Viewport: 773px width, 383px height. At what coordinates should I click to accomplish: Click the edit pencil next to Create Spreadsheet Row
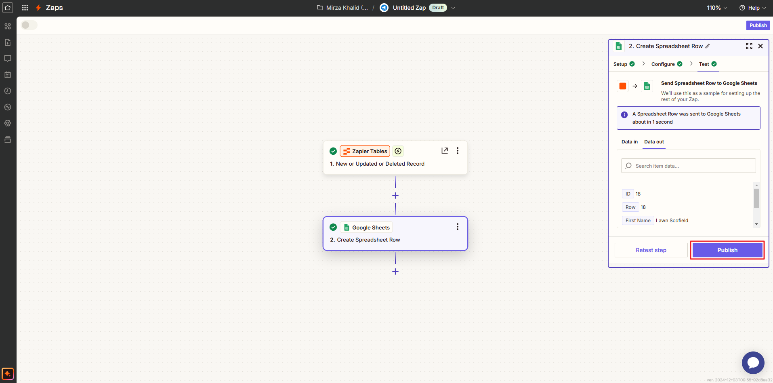[708, 46]
